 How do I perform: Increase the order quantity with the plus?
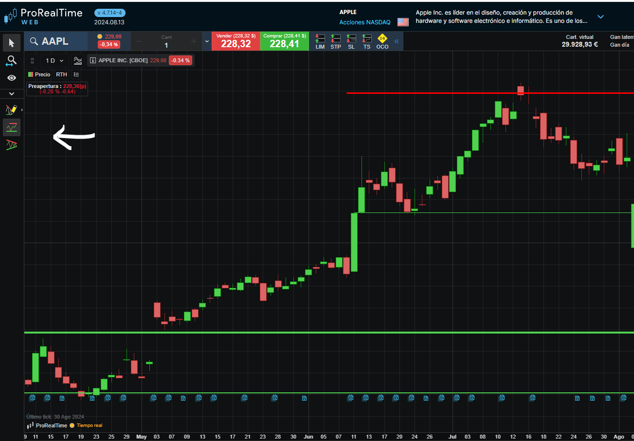click(x=193, y=41)
